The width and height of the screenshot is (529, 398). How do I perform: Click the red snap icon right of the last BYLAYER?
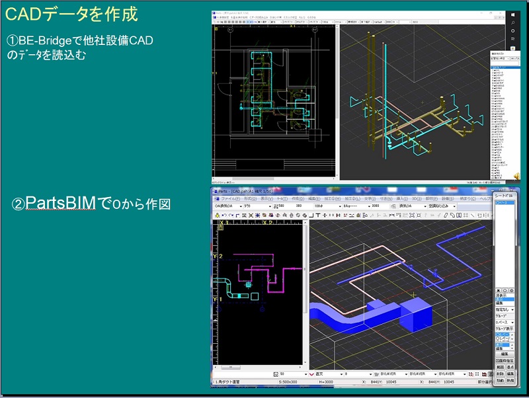(x=471, y=374)
